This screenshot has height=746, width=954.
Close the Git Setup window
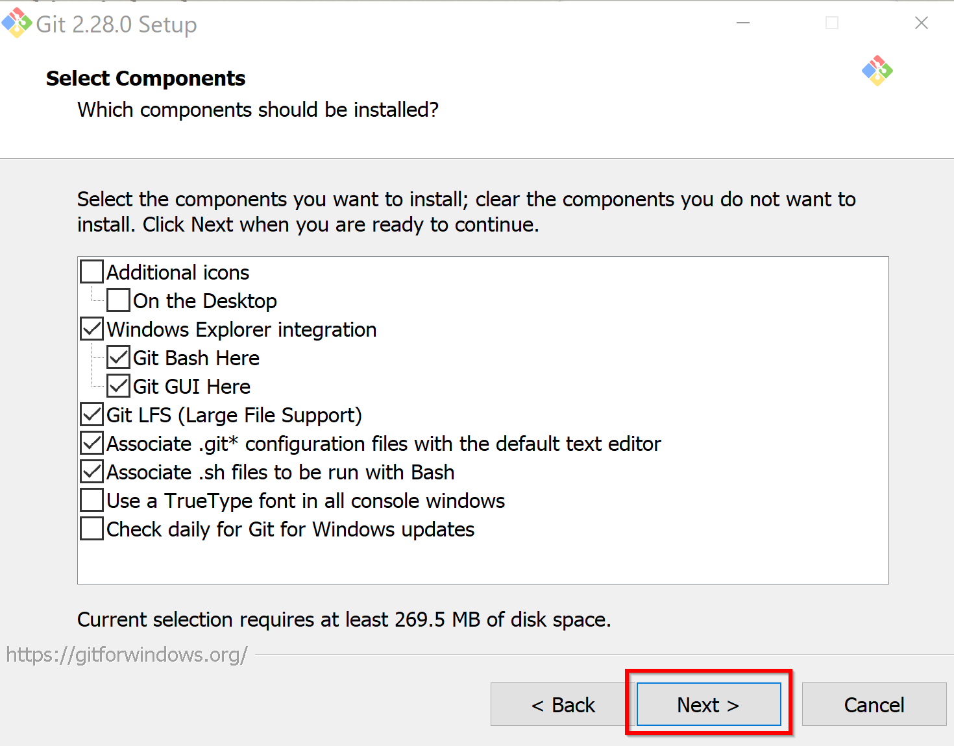coord(922,23)
